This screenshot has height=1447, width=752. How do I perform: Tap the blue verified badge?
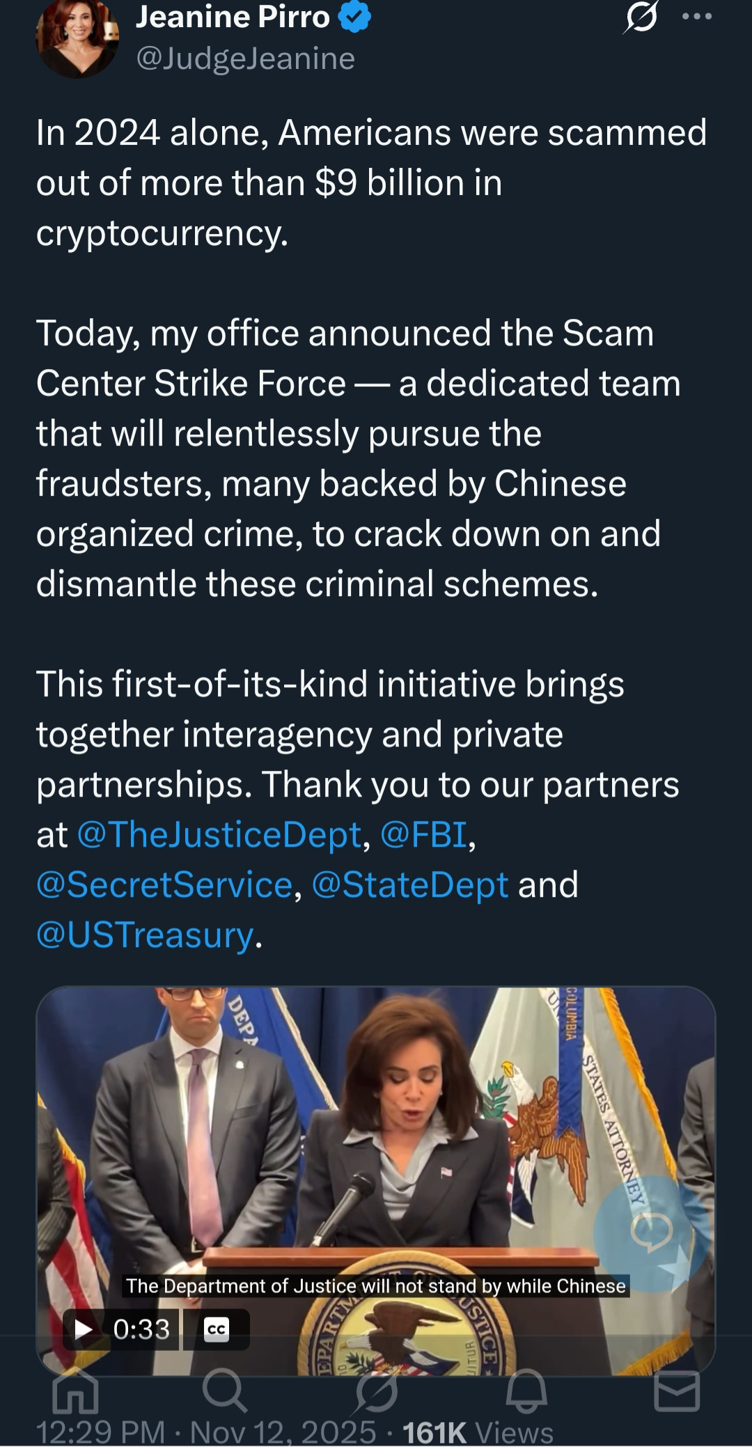pyautogui.click(x=355, y=17)
